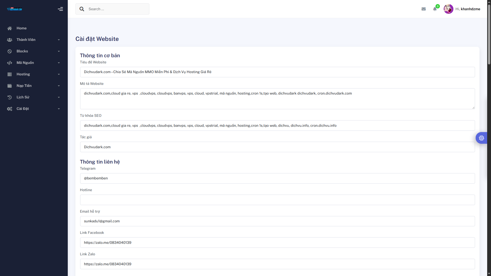Click the khanhdzme user avatar

(448, 9)
